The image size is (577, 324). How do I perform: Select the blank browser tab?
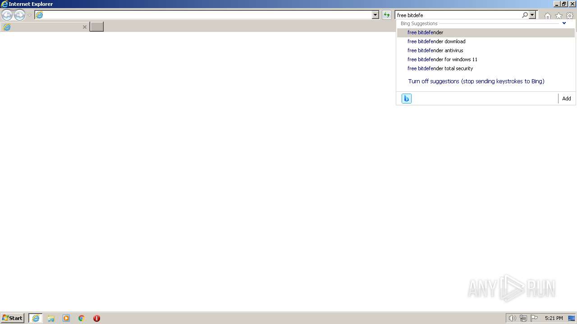45,27
